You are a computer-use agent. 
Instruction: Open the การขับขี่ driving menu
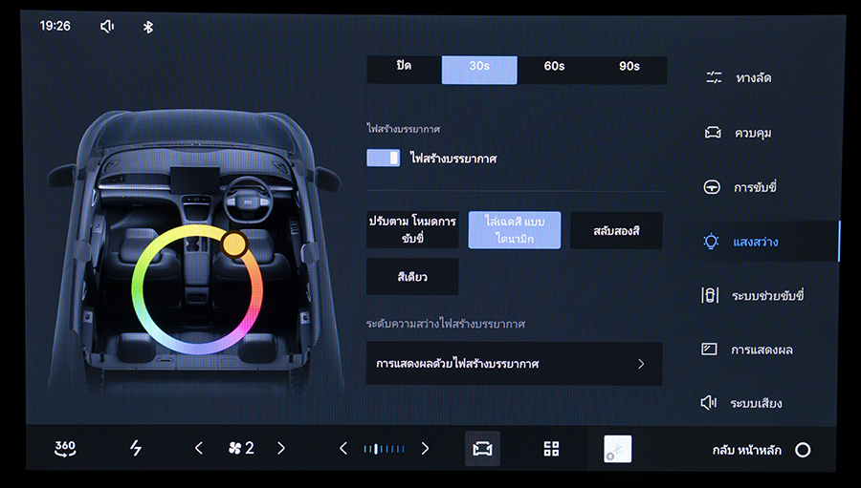pos(754,187)
